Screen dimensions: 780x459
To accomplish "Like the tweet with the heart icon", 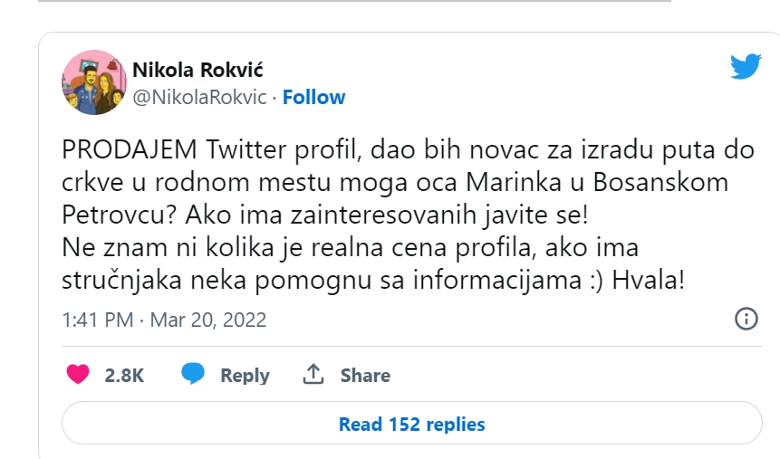I will [79, 375].
